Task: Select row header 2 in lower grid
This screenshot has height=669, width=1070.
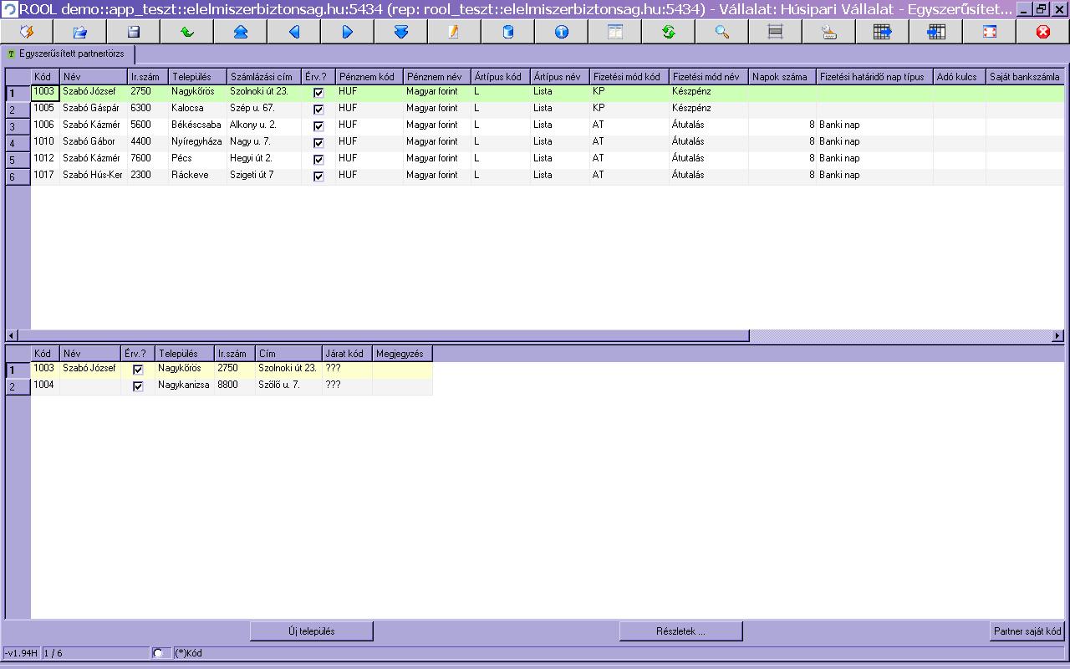Action: pos(18,386)
